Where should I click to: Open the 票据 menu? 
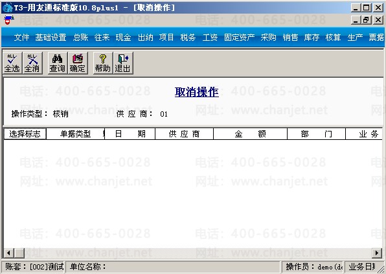[376, 38]
